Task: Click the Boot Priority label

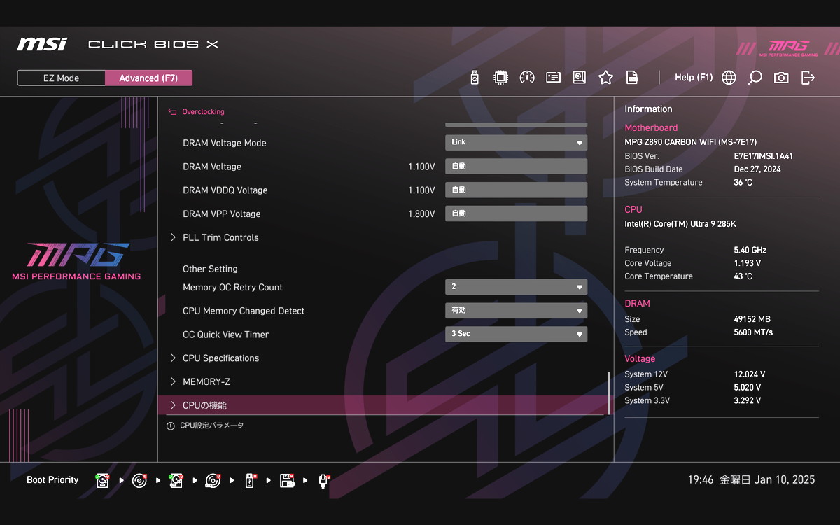Action: click(52, 480)
